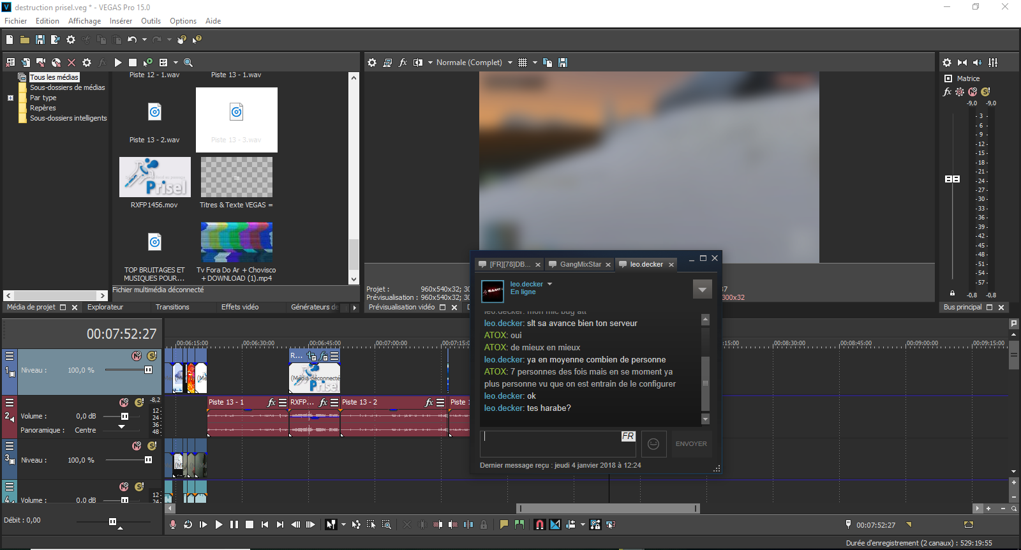Screen dimensions: 1021x550
Task: Go to the start of the project
Action: pyautogui.click(x=265, y=524)
